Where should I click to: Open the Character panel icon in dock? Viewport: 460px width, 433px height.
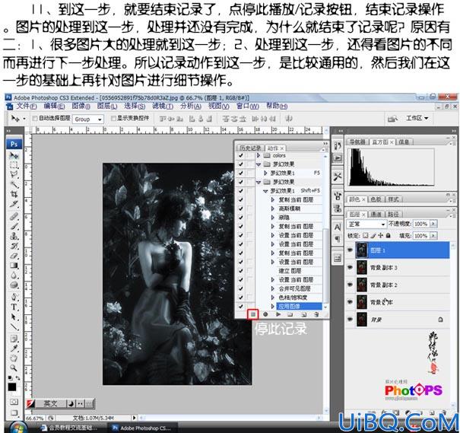coord(338,228)
